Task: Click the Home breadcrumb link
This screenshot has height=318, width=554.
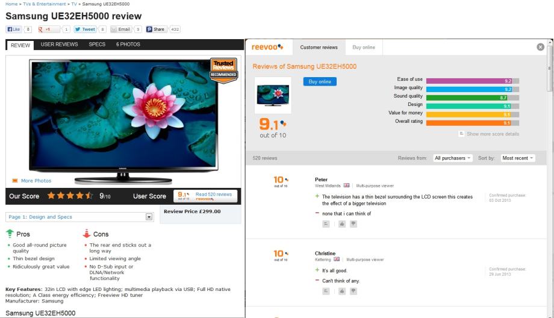Action: click(11, 4)
